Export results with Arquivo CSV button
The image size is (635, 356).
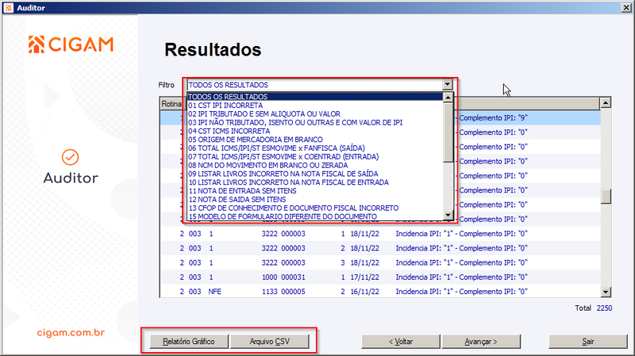[270, 342]
